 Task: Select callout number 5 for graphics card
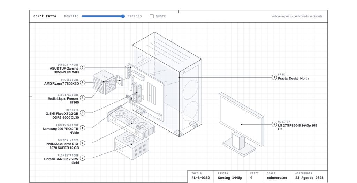tap(82, 143)
